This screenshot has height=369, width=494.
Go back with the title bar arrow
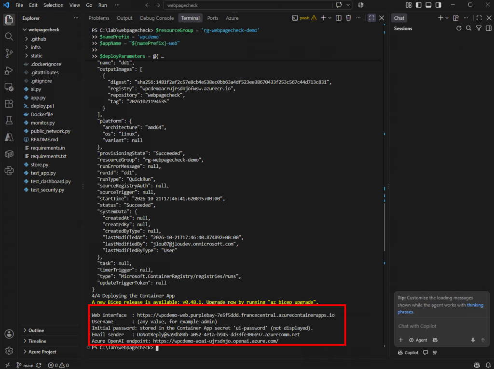pos(148,5)
